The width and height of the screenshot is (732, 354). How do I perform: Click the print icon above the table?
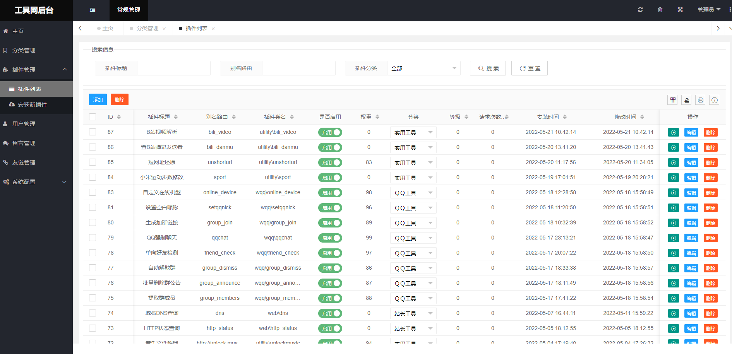[701, 100]
